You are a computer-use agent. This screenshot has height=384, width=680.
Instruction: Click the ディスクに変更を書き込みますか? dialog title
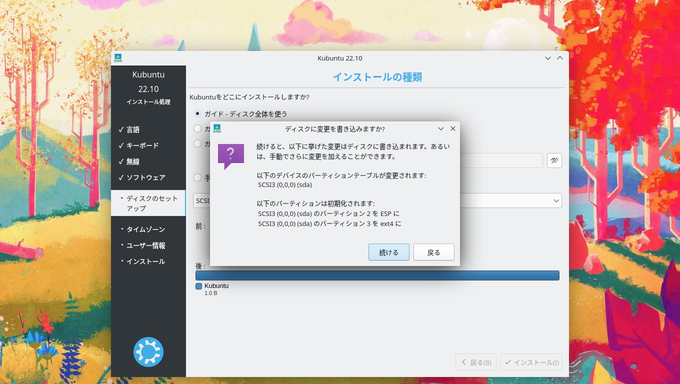(335, 128)
